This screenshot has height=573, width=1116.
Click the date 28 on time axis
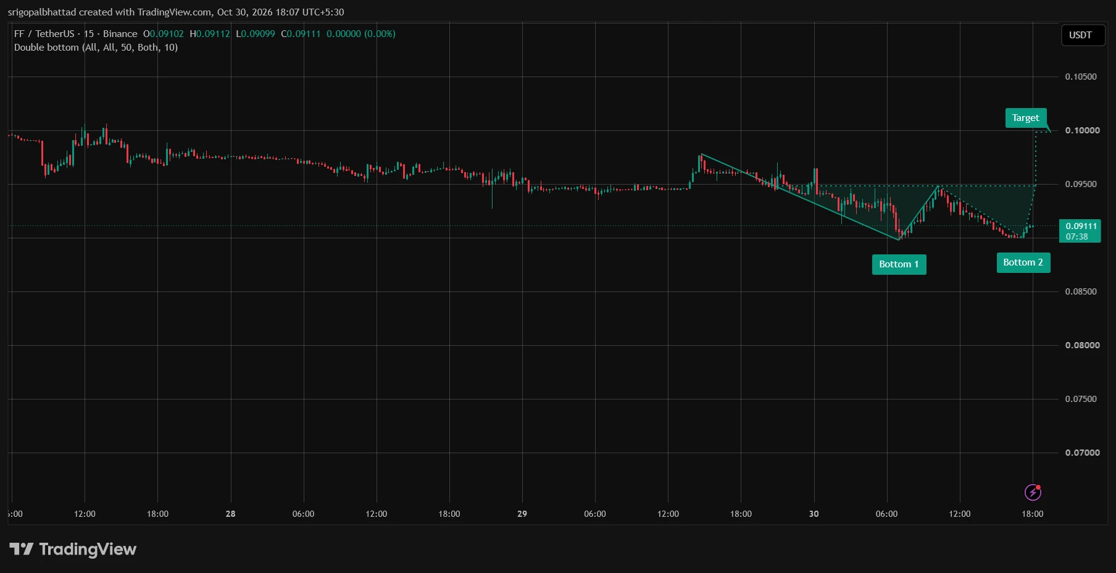click(x=231, y=514)
